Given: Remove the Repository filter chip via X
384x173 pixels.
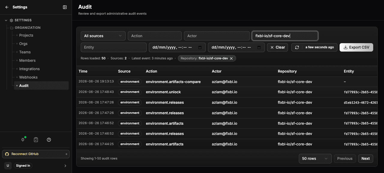Looking at the screenshot, I should click(x=231, y=58).
